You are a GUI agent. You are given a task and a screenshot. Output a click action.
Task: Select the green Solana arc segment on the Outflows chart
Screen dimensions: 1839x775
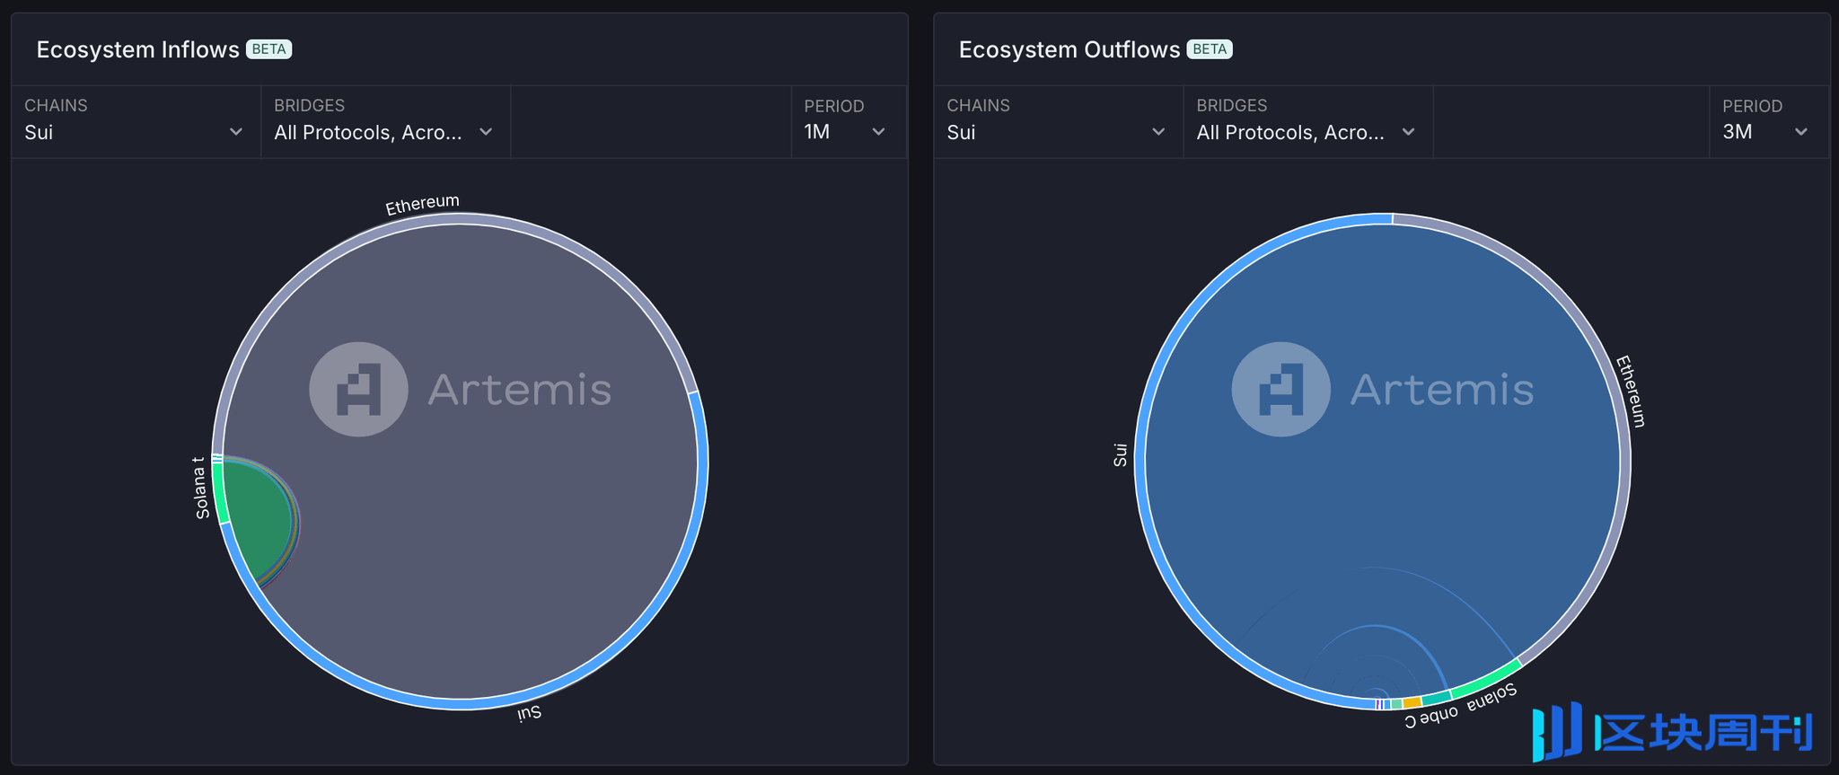[1487, 678]
